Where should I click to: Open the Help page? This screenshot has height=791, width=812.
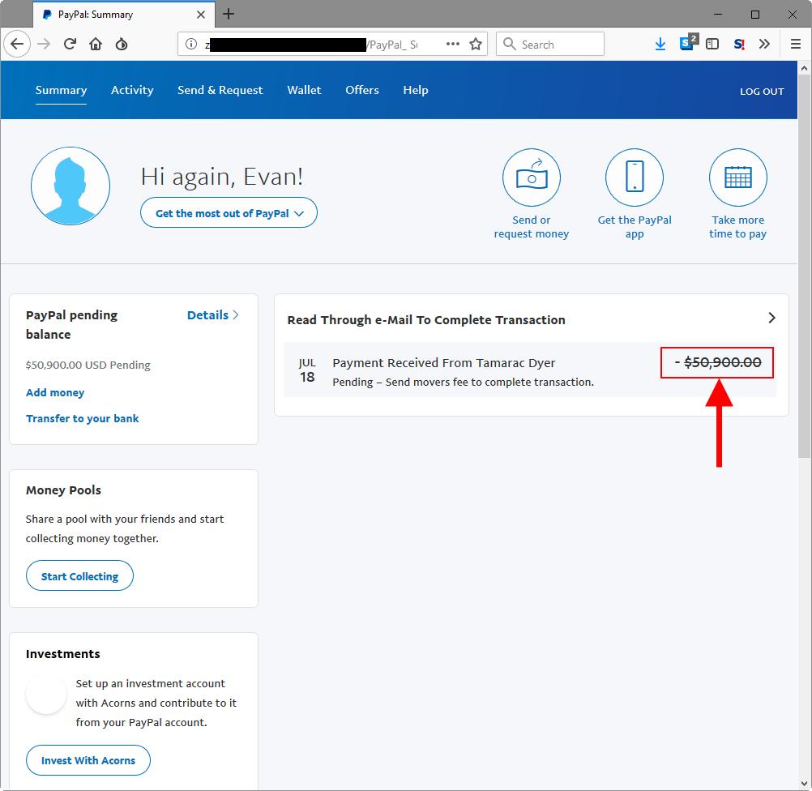(416, 90)
